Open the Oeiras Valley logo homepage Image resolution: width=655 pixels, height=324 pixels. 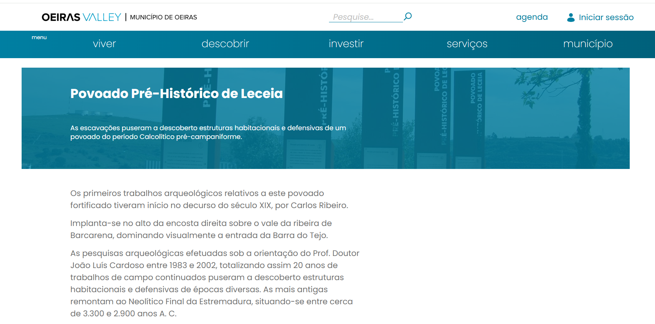tap(81, 17)
